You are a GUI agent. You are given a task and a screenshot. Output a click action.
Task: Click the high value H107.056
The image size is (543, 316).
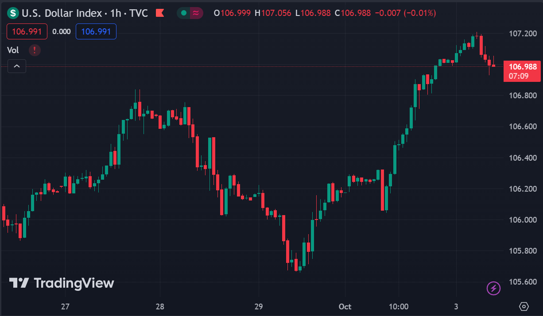tap(273, 13)
